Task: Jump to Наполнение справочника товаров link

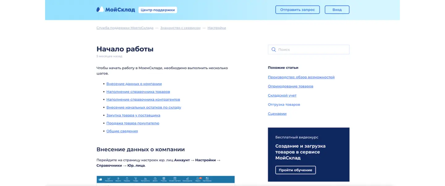Action: pos(138,92)
